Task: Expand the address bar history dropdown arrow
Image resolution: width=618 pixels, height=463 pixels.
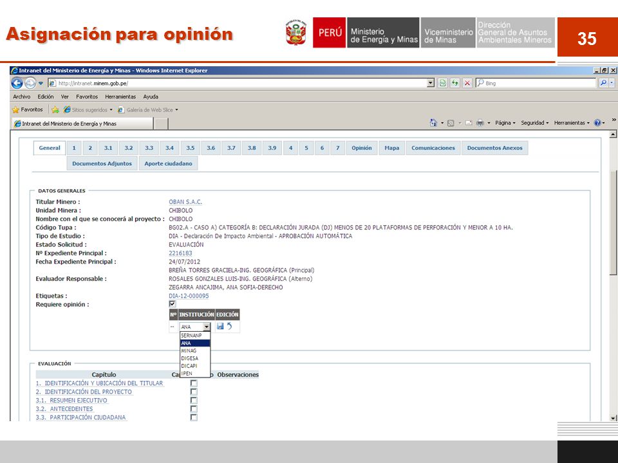Action: (x=431, y=83)
